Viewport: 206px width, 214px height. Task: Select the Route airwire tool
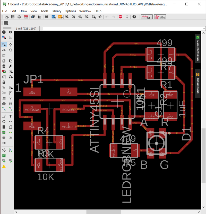click(x=4, y=109)
